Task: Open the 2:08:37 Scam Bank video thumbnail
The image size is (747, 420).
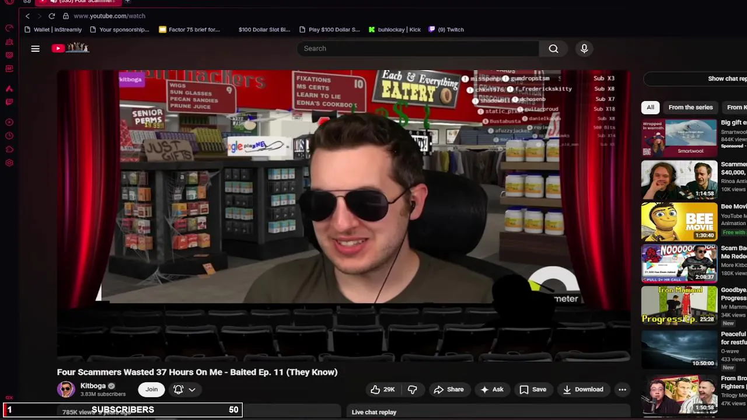Action: click(x=679, y=264)
